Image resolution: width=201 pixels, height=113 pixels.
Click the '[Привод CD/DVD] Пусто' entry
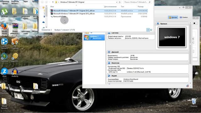pyautogui.click(x=135, y=68)
